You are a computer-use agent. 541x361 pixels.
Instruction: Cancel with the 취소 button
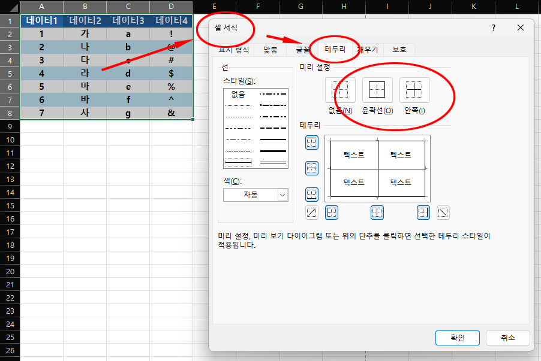click(x=508, y=338)
